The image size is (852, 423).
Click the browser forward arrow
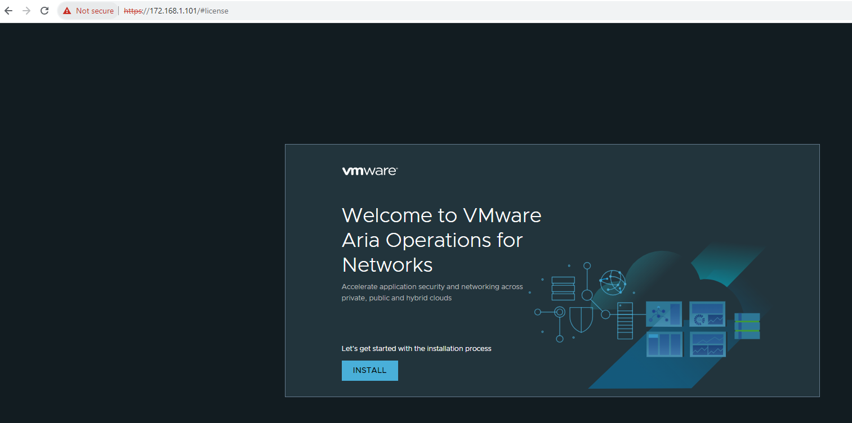click(26, 11)
